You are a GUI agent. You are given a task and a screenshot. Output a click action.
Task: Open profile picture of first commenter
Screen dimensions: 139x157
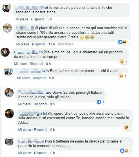click(7, 8)
